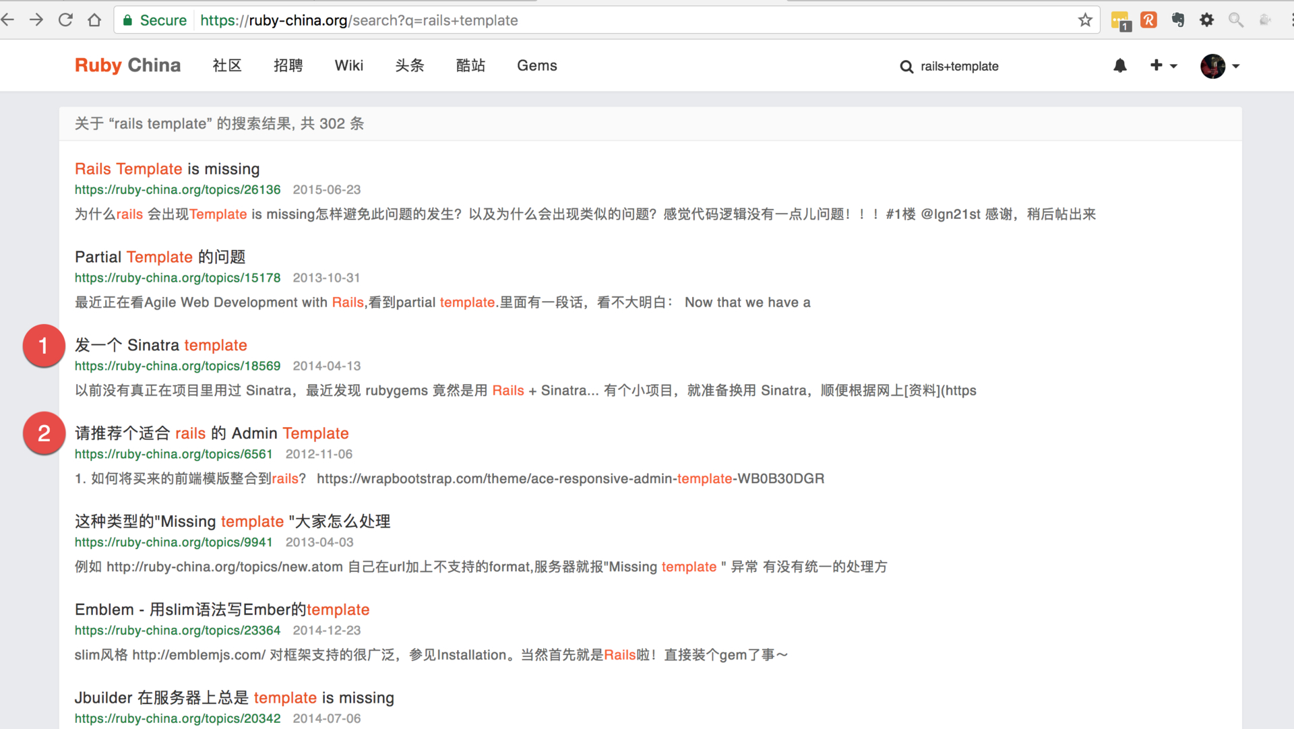Open the 招聘 nav item
The image size is (1294, 729).
pos(288,65)
